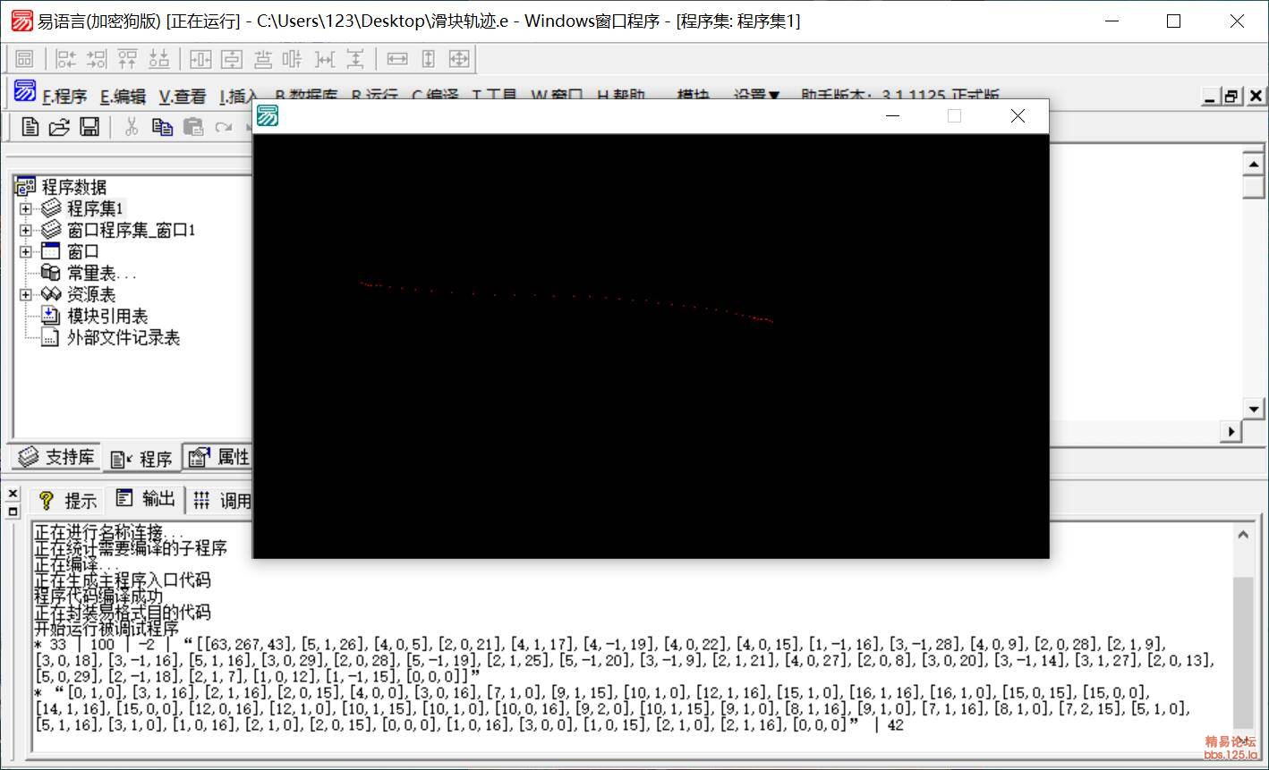Image resolution: width=1269 pixels, height=770 pixels.
Task: Open the F.程序 menu
Action: click(x=64, y=97)
